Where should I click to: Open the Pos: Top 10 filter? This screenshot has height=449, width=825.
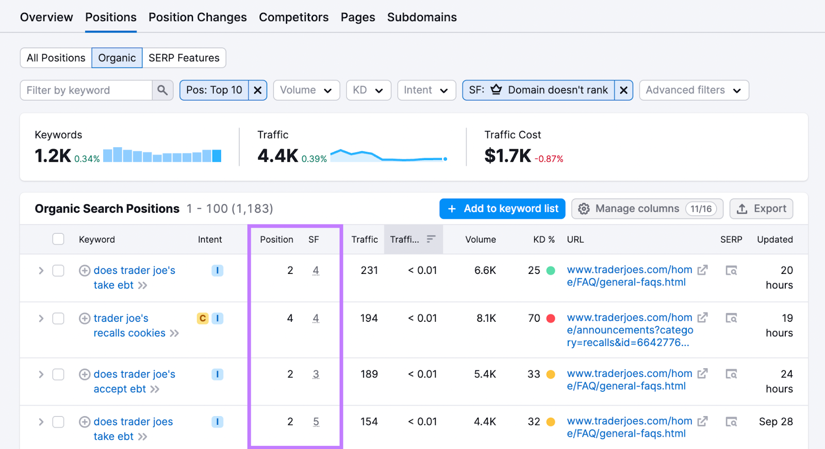click(x=214, y=90)
